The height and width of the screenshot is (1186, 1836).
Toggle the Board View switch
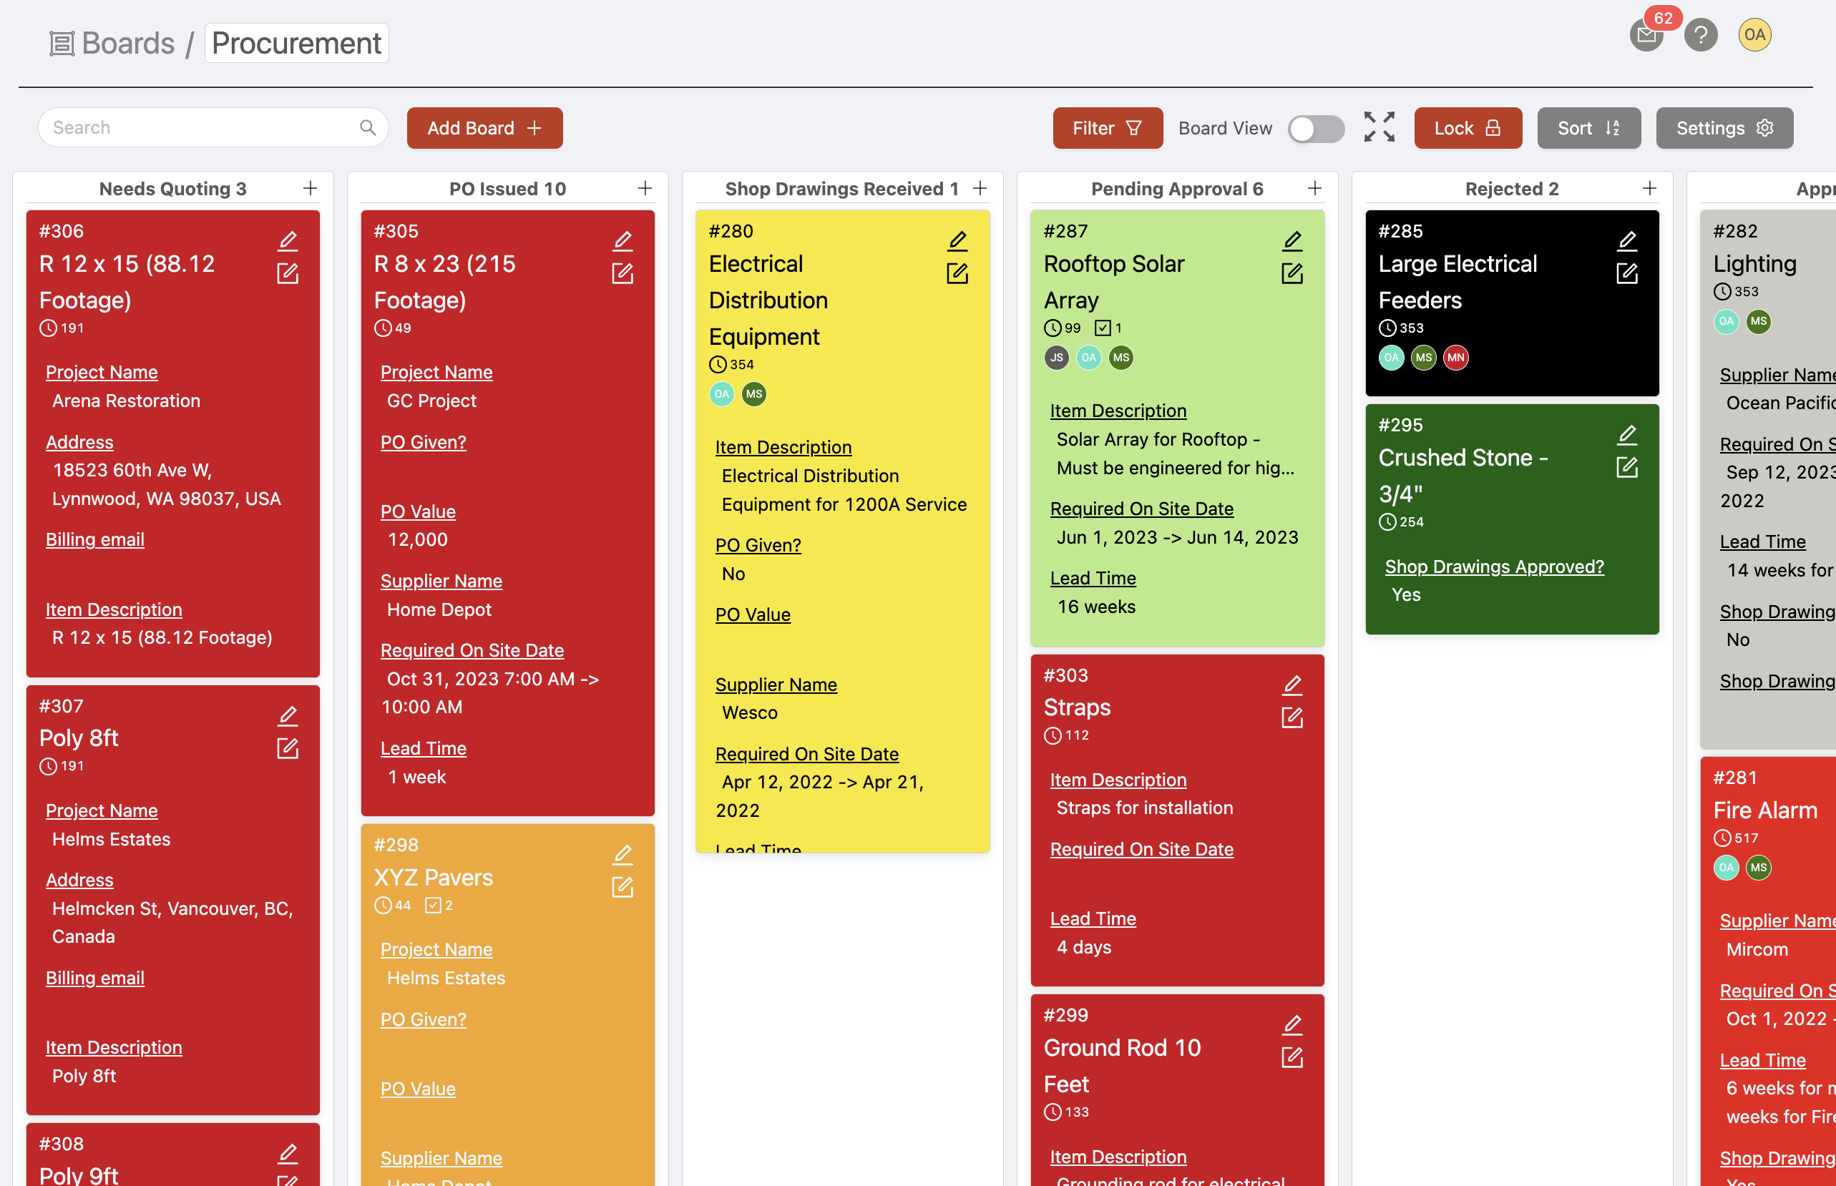click(x=1316, y=129)
